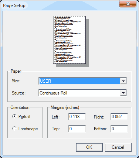Click the Right margin label
139x158 pixels.
[x=99, y=117]
